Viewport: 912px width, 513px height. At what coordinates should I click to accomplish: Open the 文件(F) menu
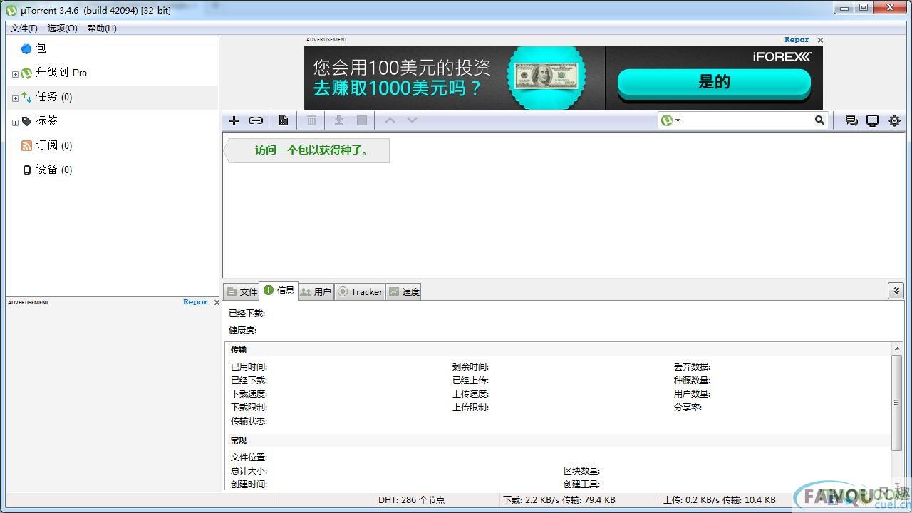tap(24, 28)
